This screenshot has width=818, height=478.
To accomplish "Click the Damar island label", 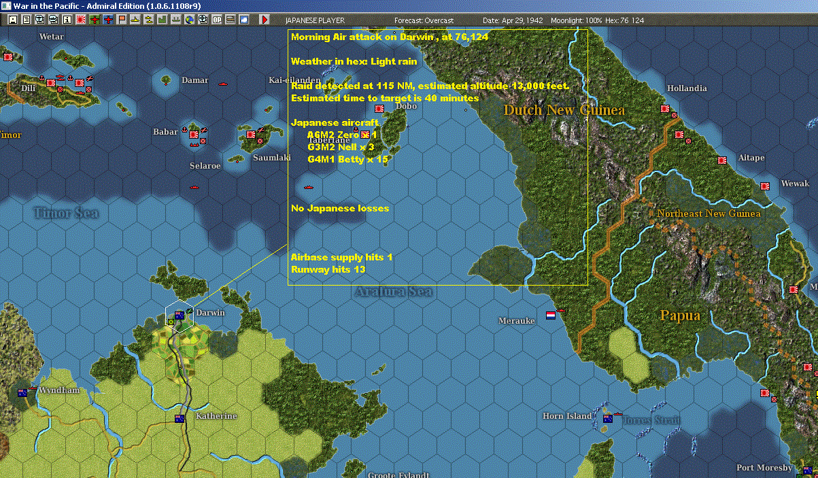I will (x=195, y=80).
